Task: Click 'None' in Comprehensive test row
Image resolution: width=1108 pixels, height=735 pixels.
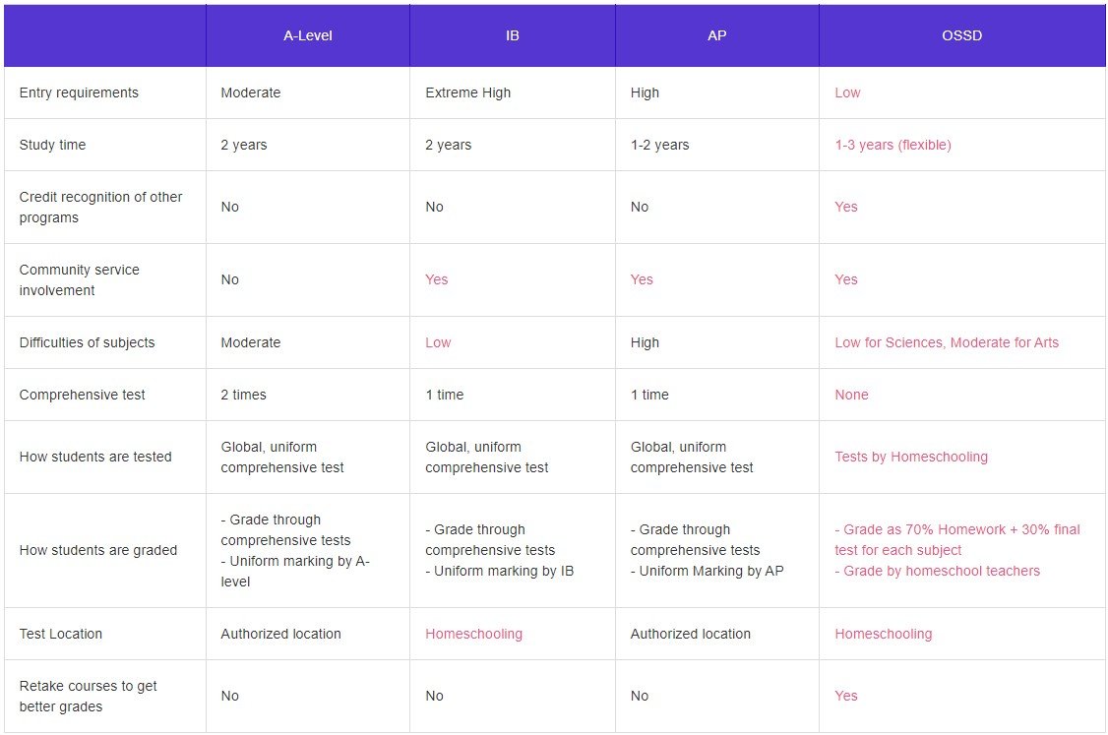Action: [851, 395]
